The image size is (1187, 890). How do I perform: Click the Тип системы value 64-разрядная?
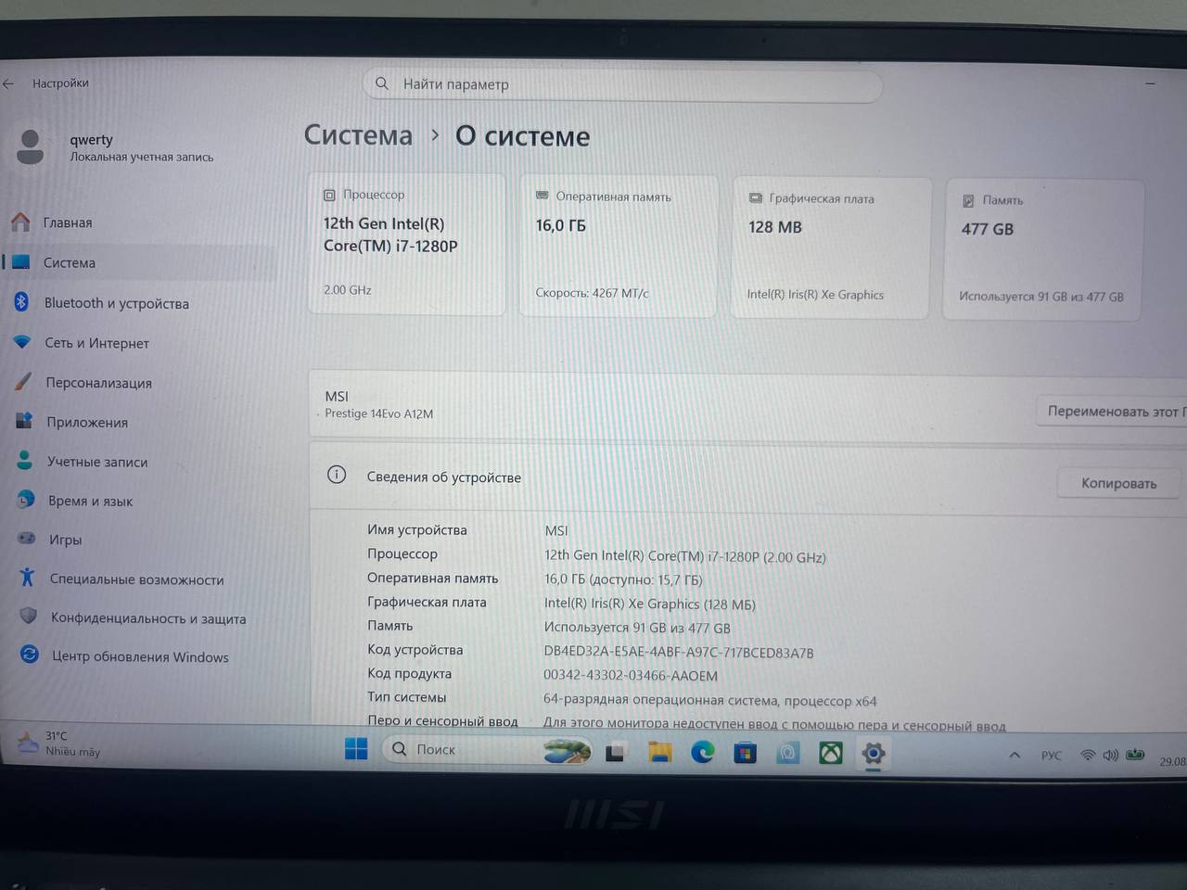click(x=709, y=700)
